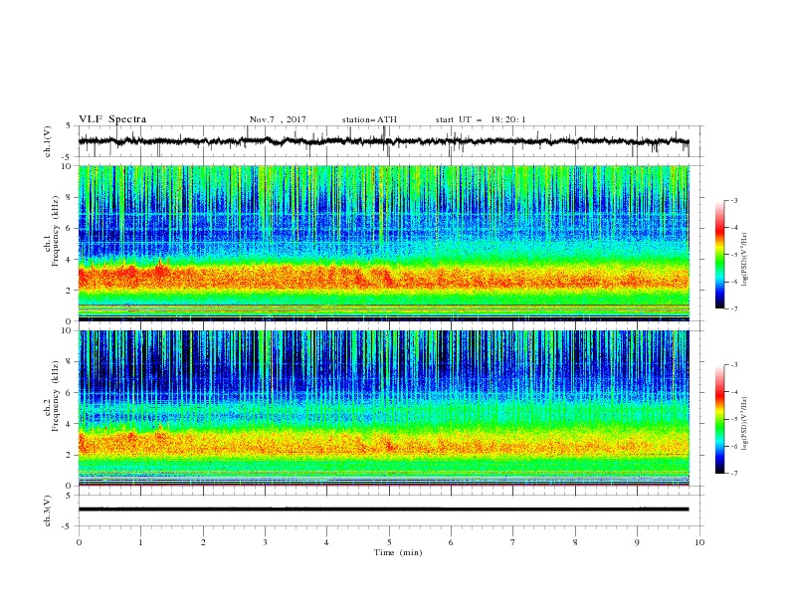This screenshot has height=609, width=788.
Task: Click time axis tick label "9"
Action: point(637,542)
